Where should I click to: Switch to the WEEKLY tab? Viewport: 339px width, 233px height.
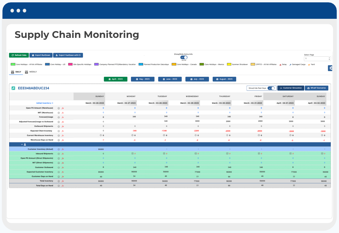tap(31, 72)
